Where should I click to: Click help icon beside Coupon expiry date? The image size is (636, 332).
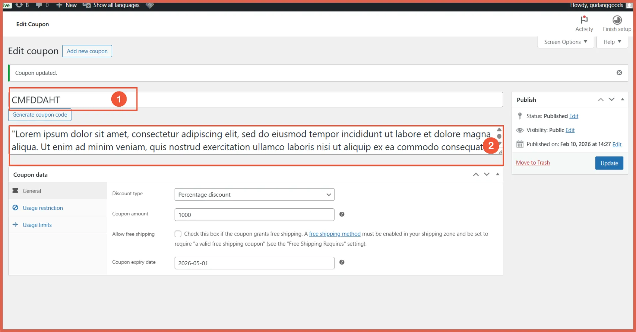342,262
